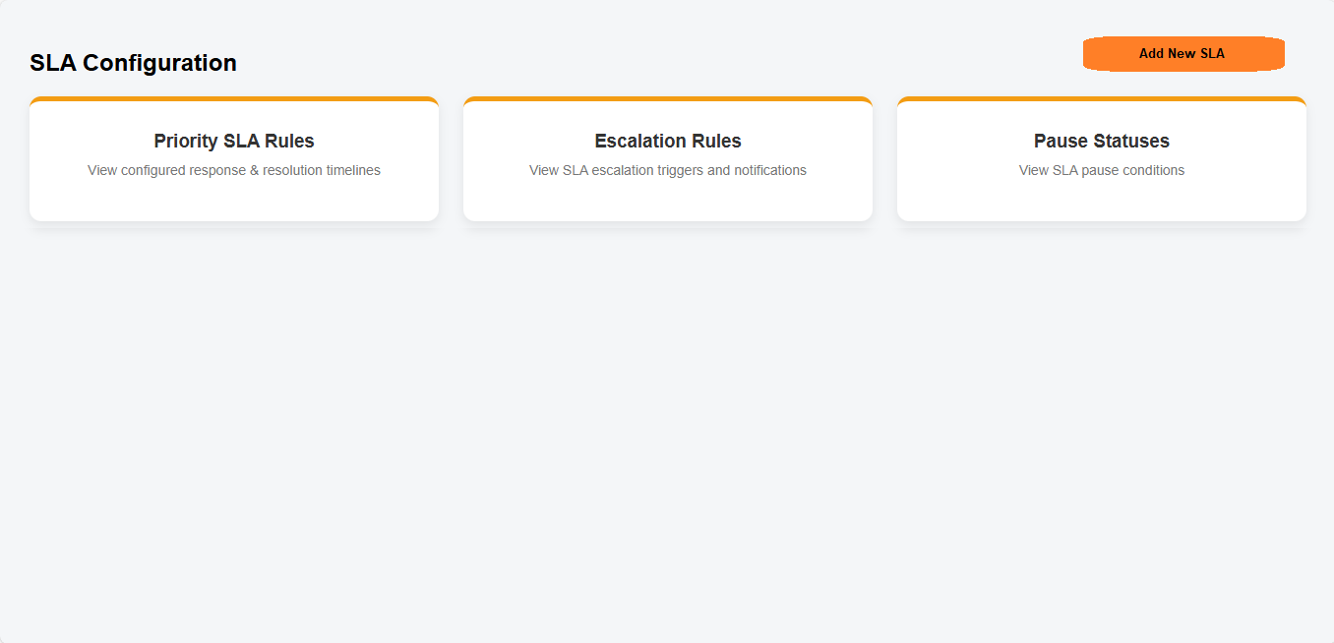Image resolution: width=1334 pixels, height=643 pixels.
Task: Click "View configured response & resolution timelines" text
Action: click(x=234, y=170)
